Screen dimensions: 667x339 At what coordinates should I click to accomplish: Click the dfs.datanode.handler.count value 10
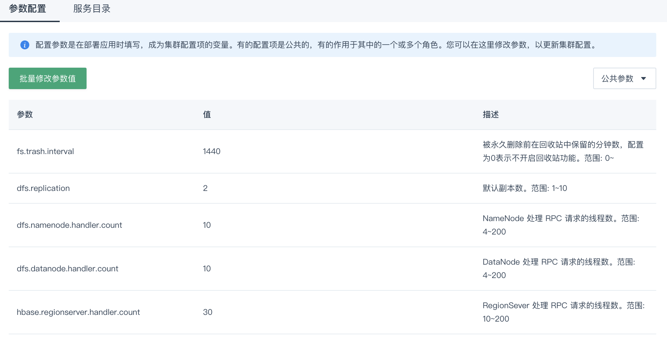[x=207, y=269]
